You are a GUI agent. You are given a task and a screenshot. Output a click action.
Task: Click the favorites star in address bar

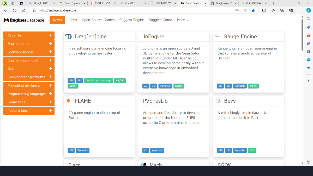(x=253, y=10)
